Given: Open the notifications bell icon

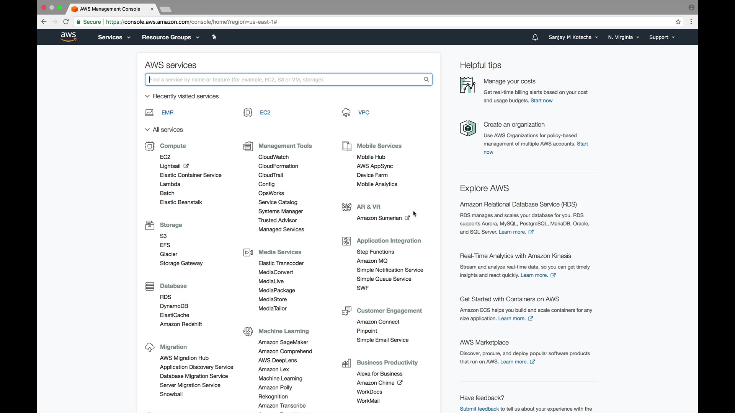Looking at the screenshot, I should pyautogui.click(x=535, y=37).
